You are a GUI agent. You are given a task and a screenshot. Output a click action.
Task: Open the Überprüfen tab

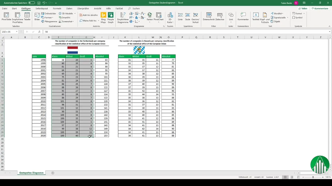point(83,9)
